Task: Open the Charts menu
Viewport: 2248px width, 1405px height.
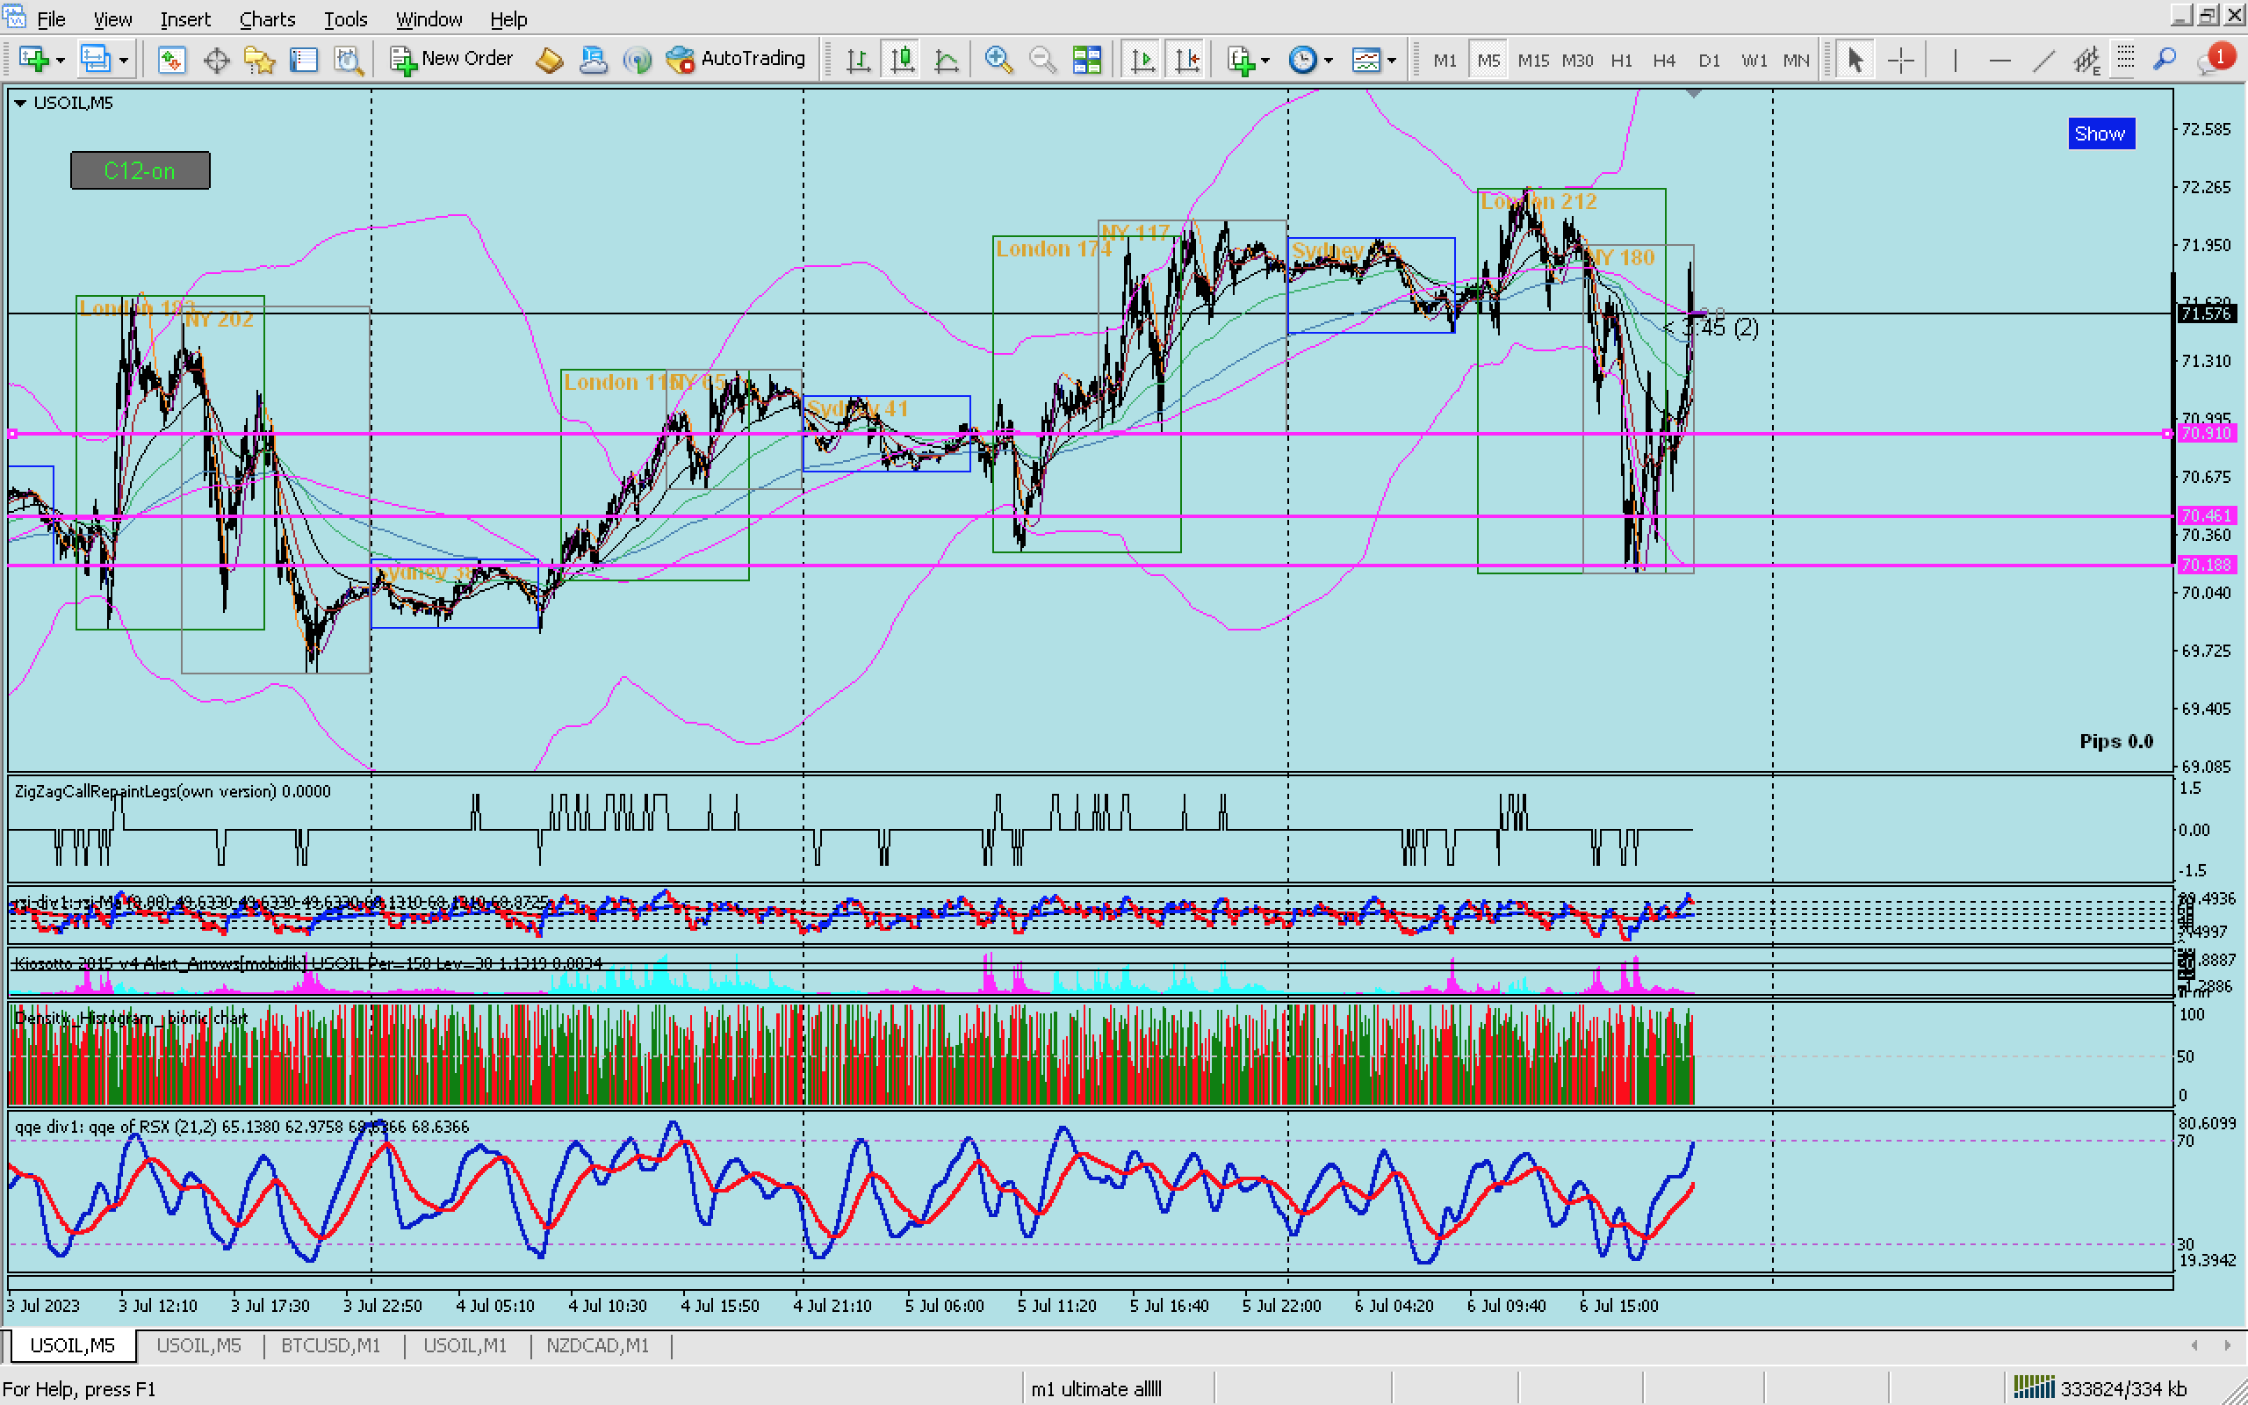Action: pyautogui.click(x=267, y=18)
